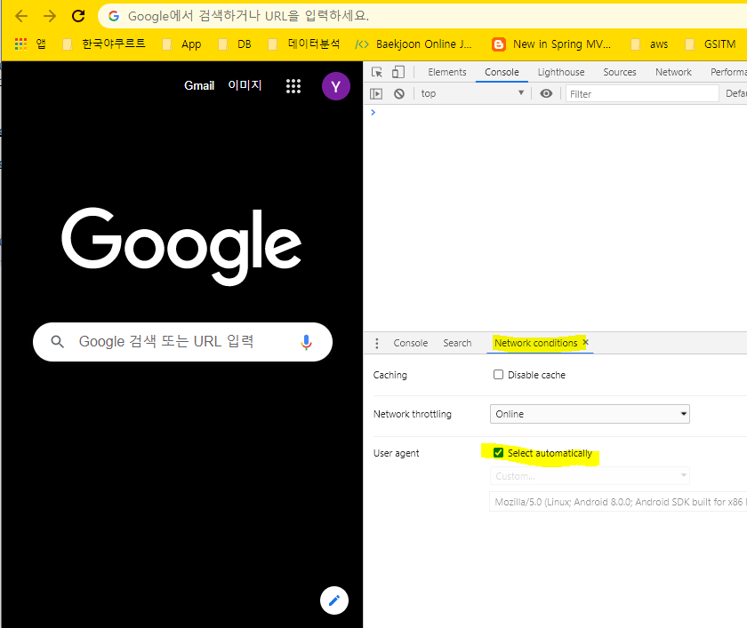Open Google apps grid on the page
Viewport: 747px width, 628px height.
pos(293,86)
